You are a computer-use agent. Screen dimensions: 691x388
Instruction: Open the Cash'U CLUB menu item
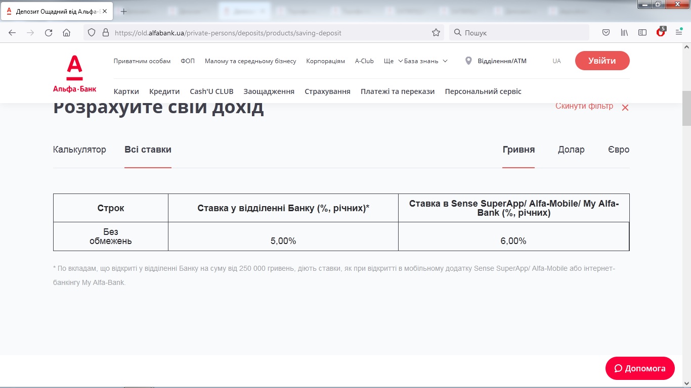[x=211, y=91]
